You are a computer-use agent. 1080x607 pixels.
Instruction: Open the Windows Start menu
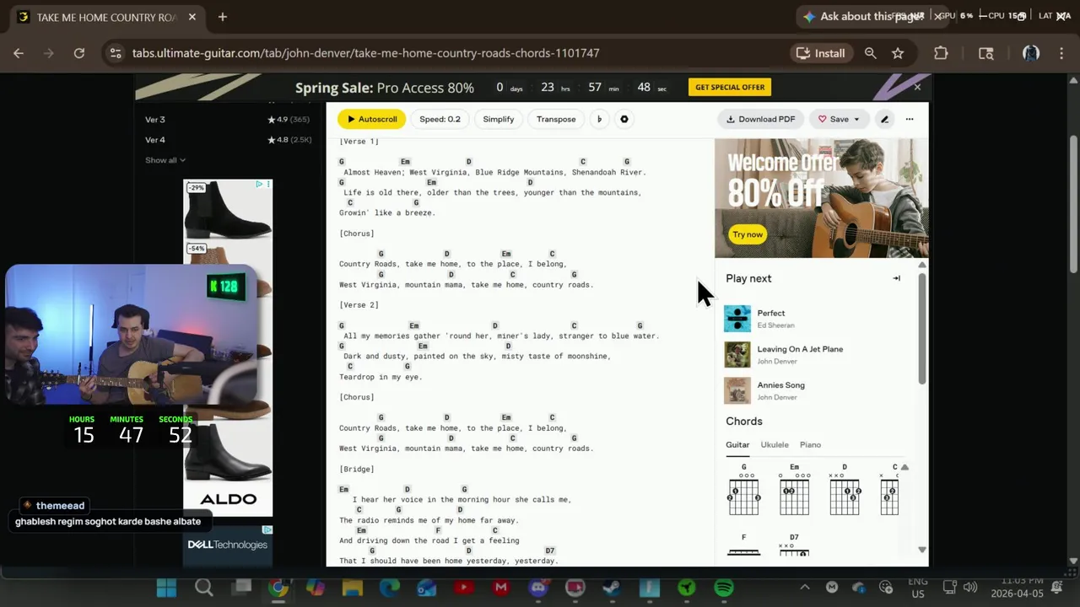[x=166, y=588]
